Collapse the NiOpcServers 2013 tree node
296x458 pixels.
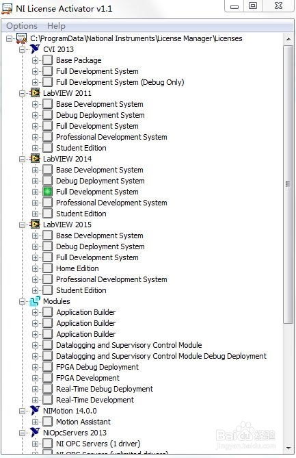point(22,433)
